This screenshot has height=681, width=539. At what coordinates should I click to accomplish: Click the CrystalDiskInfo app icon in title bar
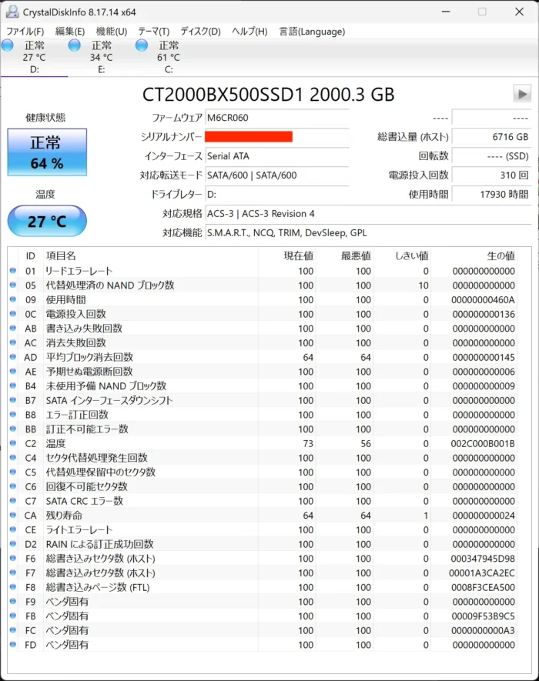(x=12, y=12)
